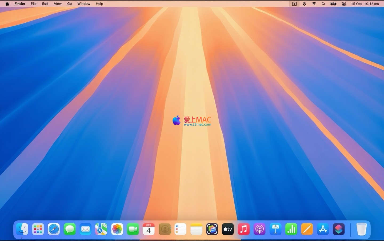Open the Go menu
This screenshot has height=241, width=384.
[69, 4]
